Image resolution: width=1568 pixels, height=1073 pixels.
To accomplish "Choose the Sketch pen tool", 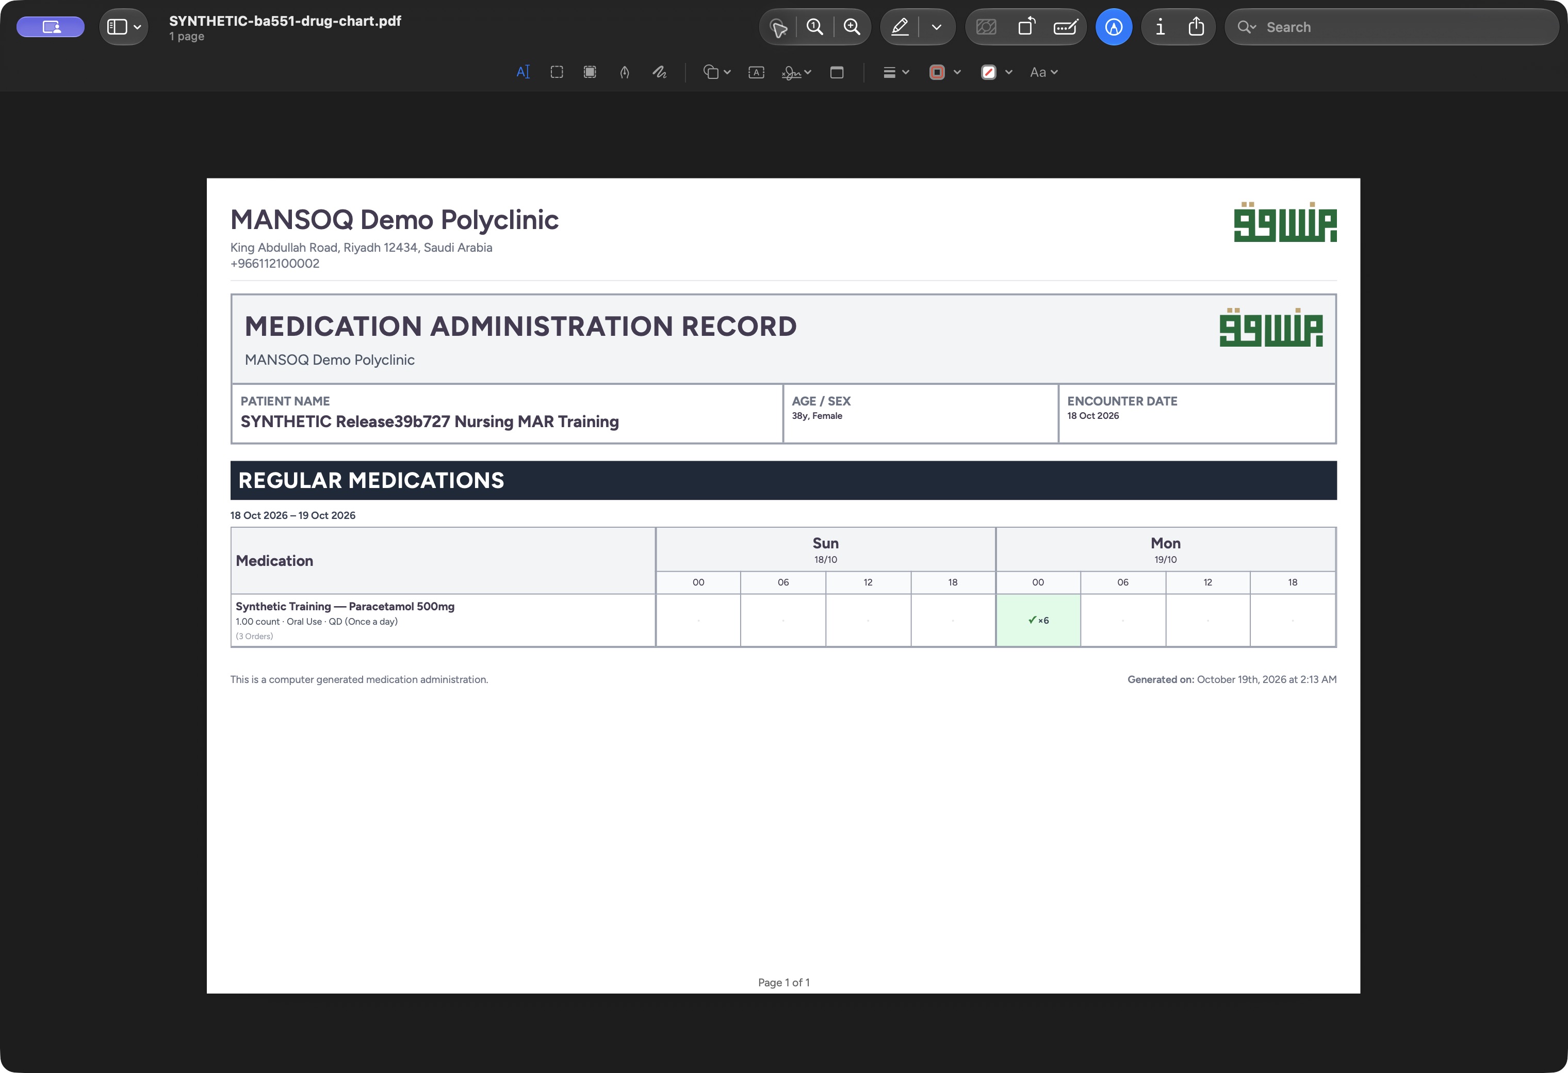I will click(x=625, y=72).
